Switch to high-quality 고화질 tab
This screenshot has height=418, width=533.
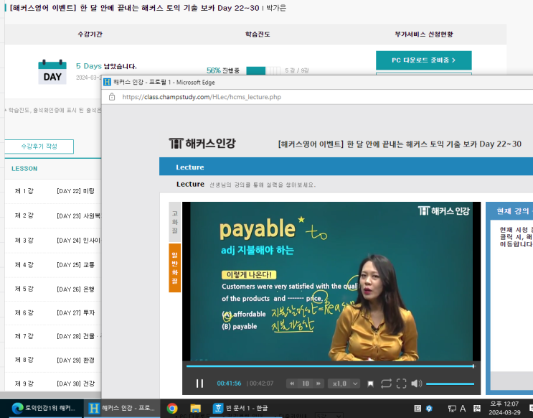(x=175, y=222)
